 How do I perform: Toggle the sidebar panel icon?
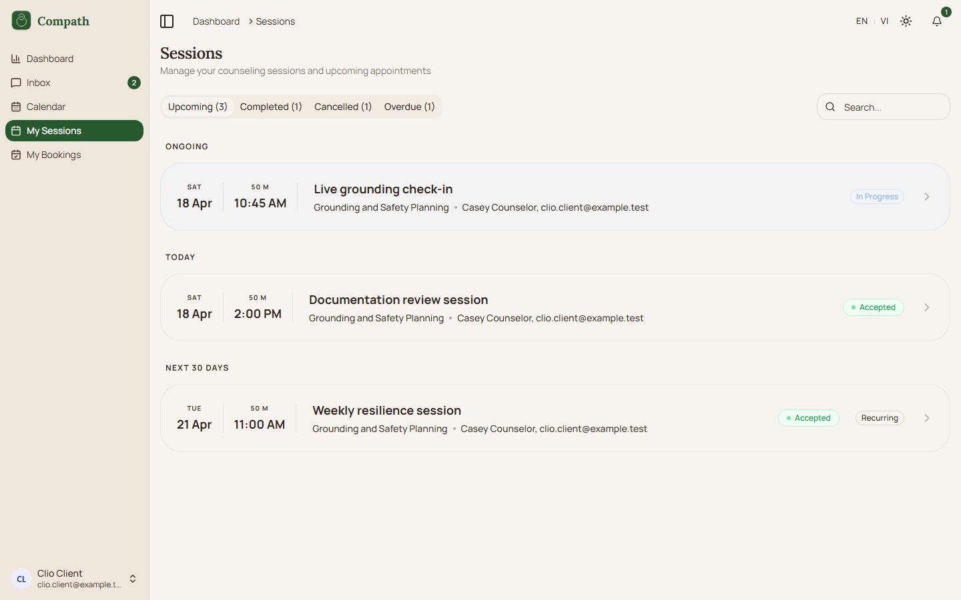(167, 21)
